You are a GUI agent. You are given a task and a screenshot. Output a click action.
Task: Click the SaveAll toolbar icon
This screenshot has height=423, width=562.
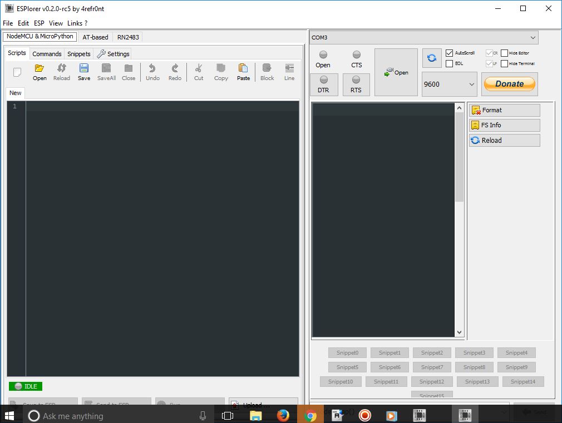[x=106, y=72]
